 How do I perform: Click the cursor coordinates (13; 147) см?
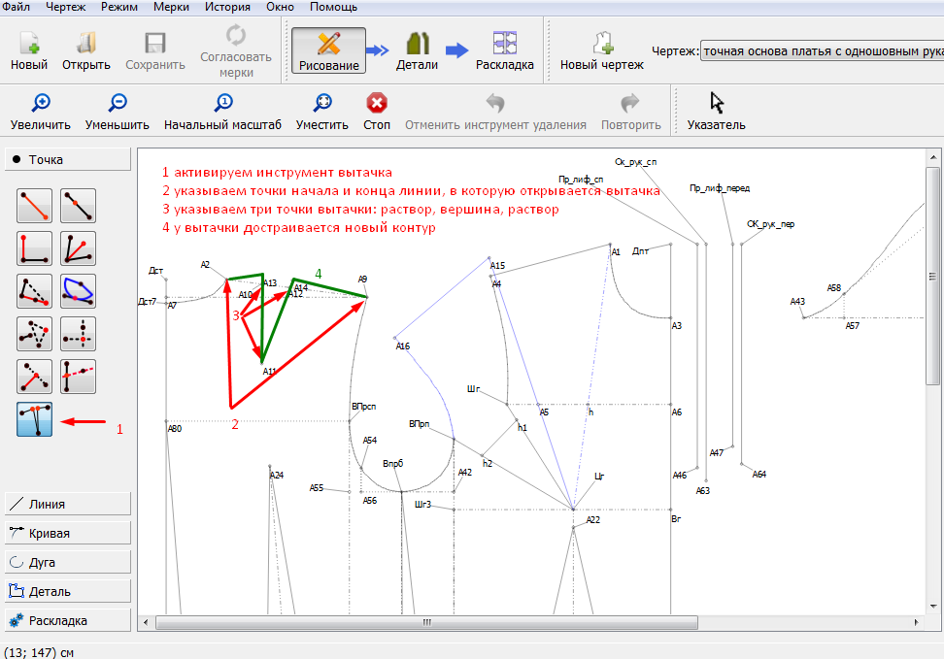tap(39, 652)
